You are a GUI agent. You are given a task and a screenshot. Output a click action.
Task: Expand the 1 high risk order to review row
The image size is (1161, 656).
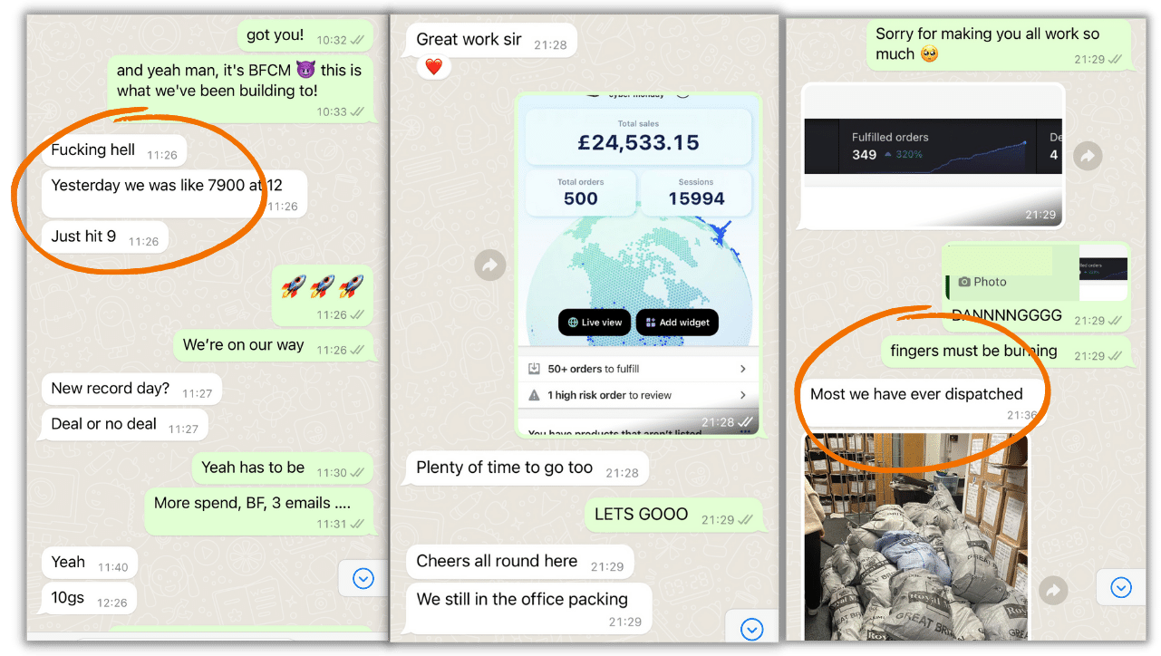click(x=637, y=395)
